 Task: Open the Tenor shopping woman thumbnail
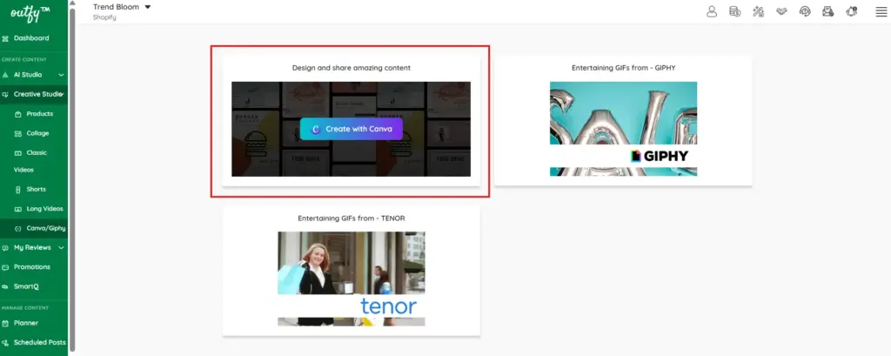[352, 279]
